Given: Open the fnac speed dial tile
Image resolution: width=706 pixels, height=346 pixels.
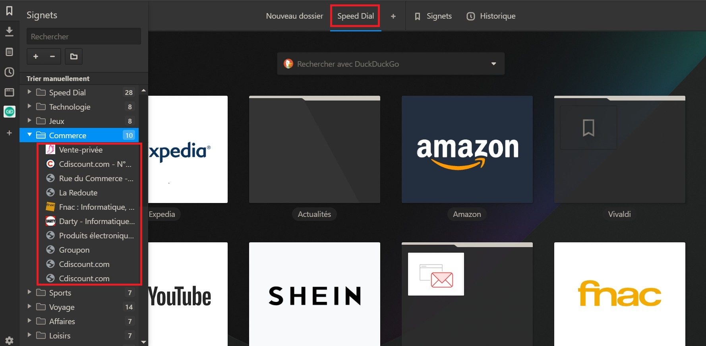Looking at the screenshot, I should point(620,294).
